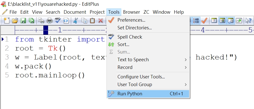254x109 pixels.
Task: Cut selection with the scissors icon
Action: [x=75, y=21]
